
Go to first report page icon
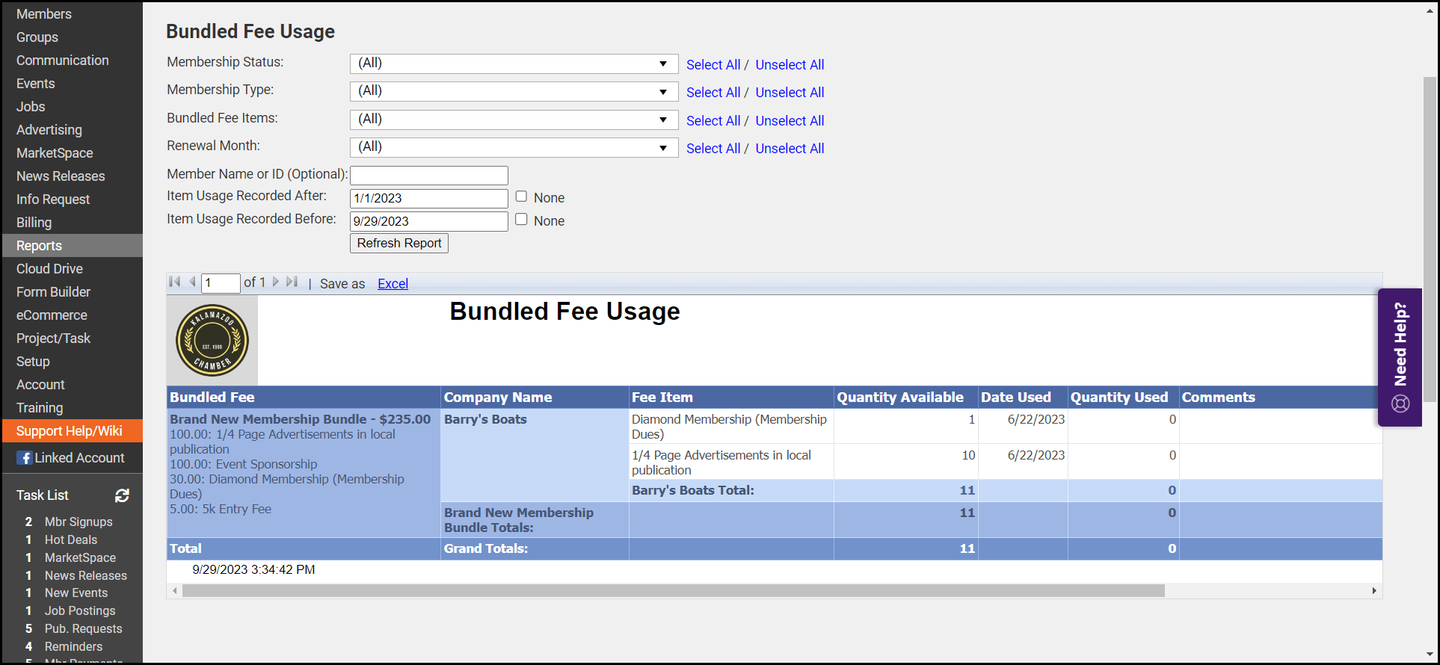click(x=175, y=282)
